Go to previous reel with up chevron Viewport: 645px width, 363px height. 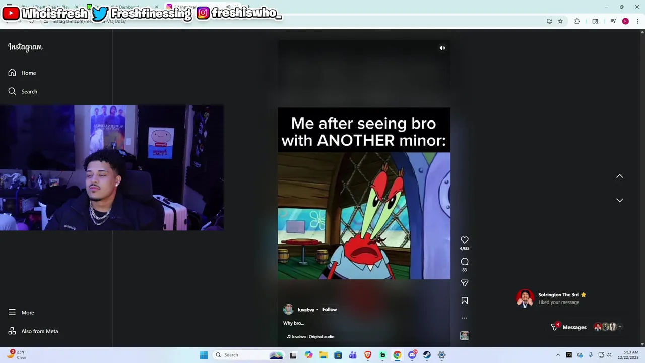[620, 176]
